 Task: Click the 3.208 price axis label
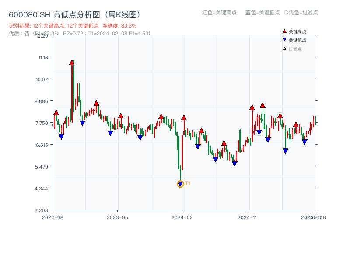click(x=41, y=210)
